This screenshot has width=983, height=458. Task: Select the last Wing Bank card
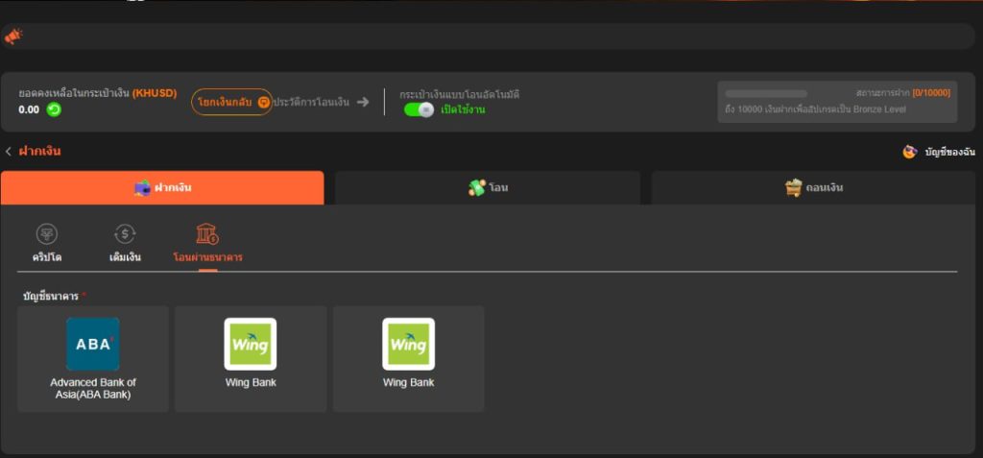tap(408, 344)
